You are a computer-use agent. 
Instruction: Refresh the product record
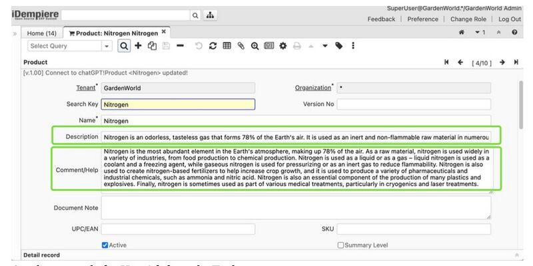(x=213, y=46)
